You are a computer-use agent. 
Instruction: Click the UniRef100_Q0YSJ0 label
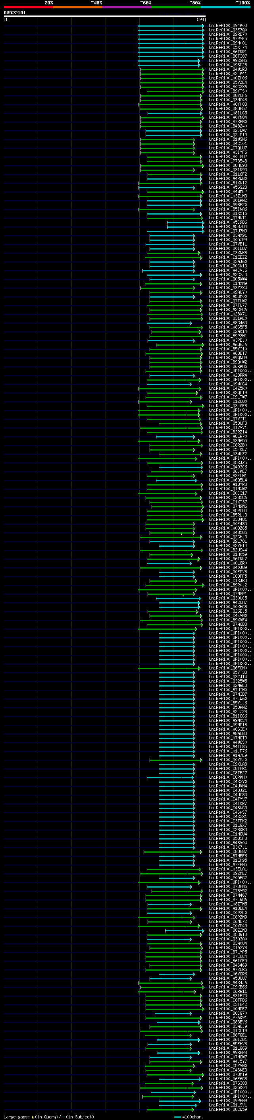pos(228,760)
